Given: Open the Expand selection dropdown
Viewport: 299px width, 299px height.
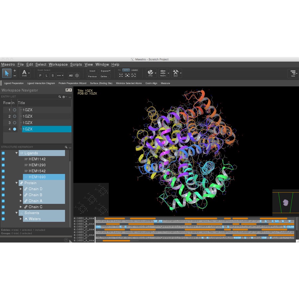Looking at the screenshot, I should [x=105, y=71].
